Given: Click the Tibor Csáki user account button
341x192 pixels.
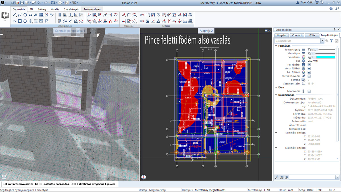Looking at the screenshot, I should pyautogui.click(x=306, y=3).
